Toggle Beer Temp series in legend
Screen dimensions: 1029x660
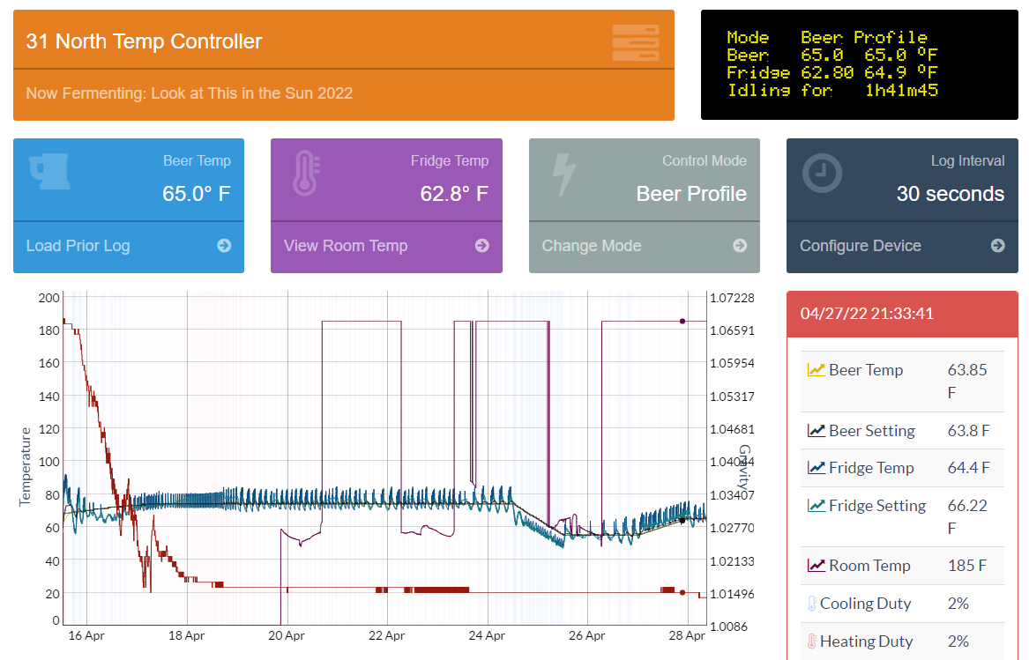click(x=866, y=370)
